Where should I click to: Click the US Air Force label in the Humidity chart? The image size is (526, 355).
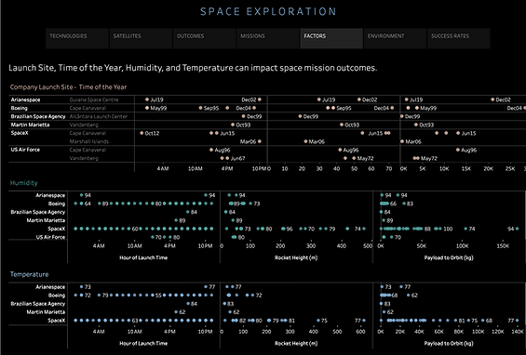tap(50, 237)
